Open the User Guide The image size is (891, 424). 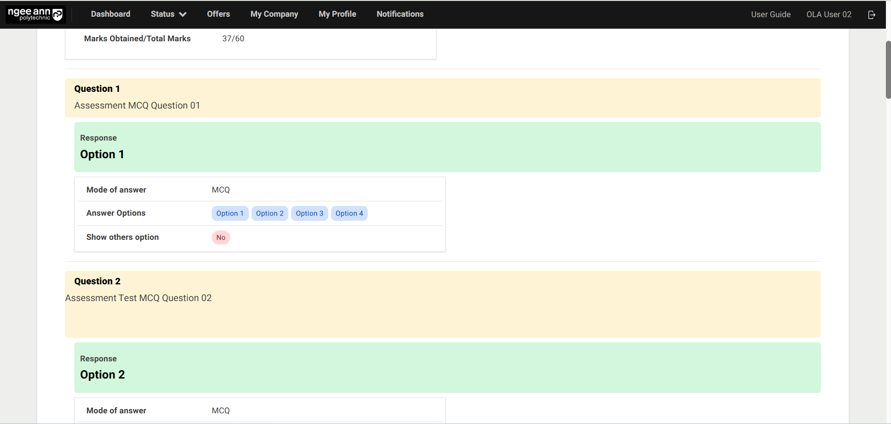pyautogui.click(x=770, y=14)
